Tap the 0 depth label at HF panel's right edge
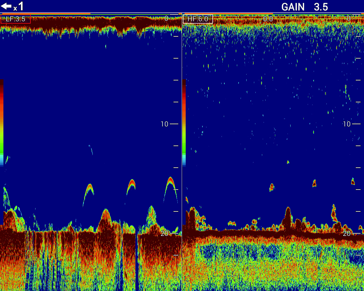 point(349,18)
